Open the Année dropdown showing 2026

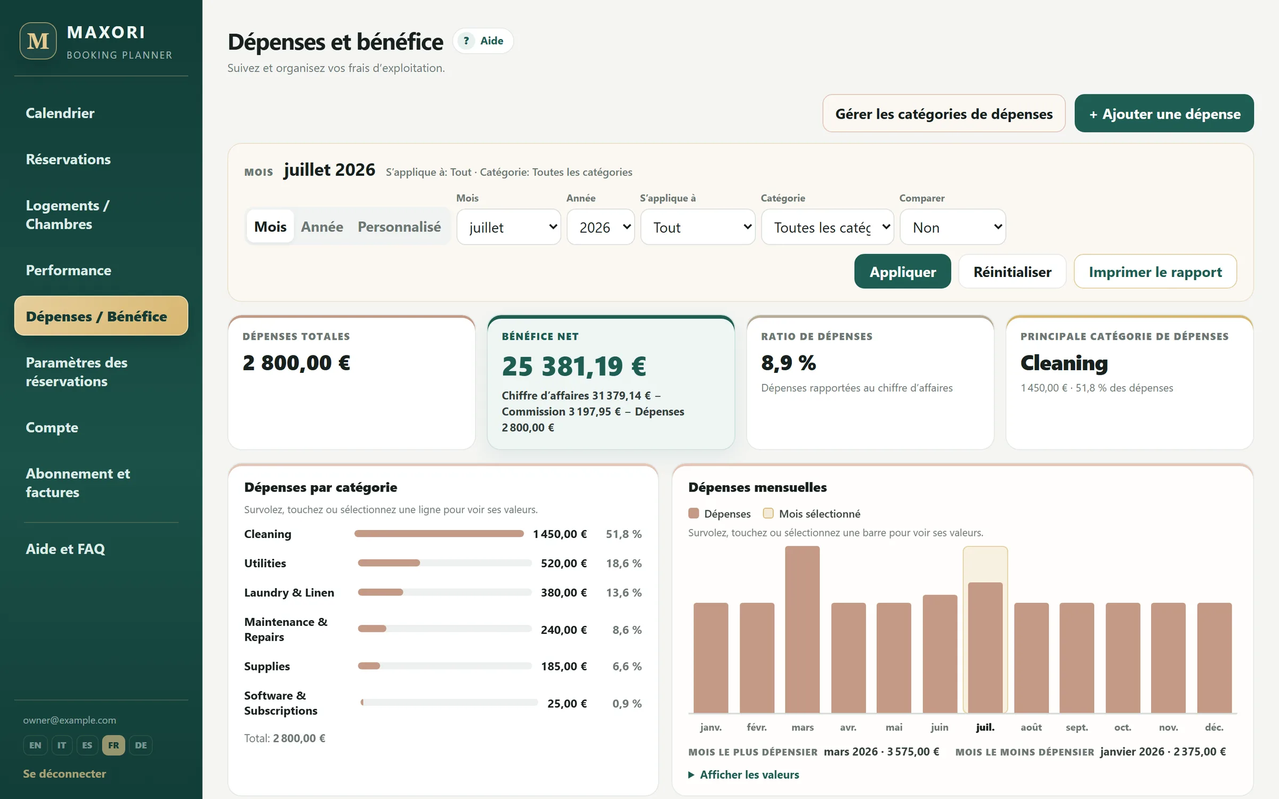click(601, 227)
